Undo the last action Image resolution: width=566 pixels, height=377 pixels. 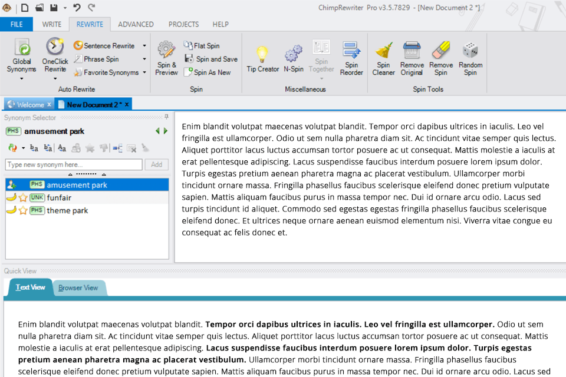tap(77, 7)
